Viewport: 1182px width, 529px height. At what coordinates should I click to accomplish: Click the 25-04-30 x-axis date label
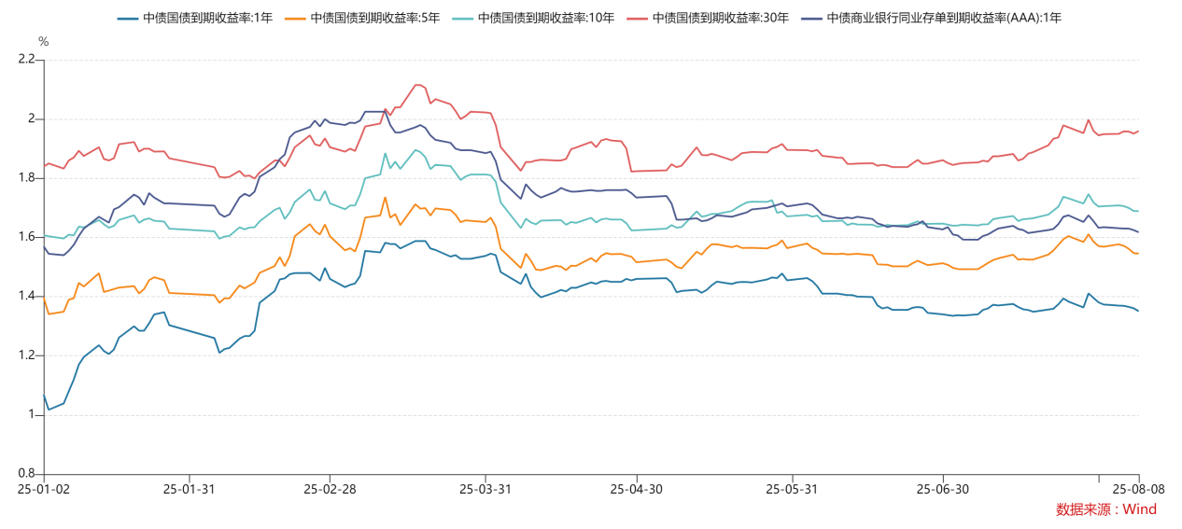click(636, 489)
